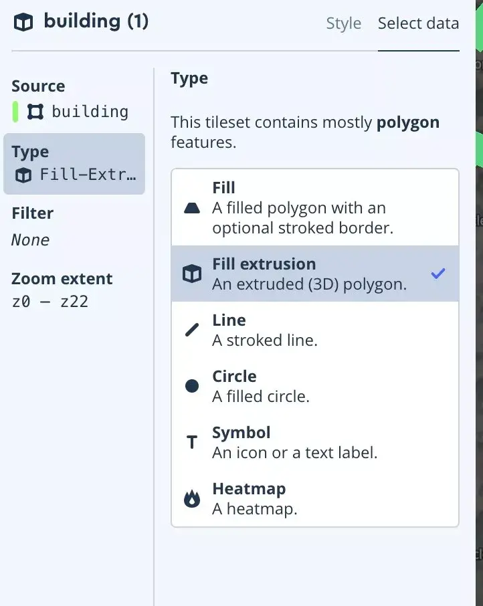Click the Circle type dot icon
This screenshot has width=483, height=606.
(x=192, y=386)
